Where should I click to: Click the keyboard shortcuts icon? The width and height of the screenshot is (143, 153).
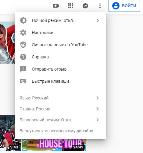[x=23, y=81]
